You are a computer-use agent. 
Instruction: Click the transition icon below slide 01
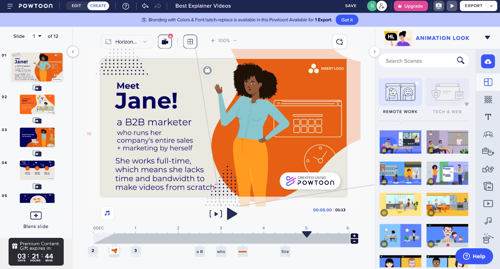point(37,88)
